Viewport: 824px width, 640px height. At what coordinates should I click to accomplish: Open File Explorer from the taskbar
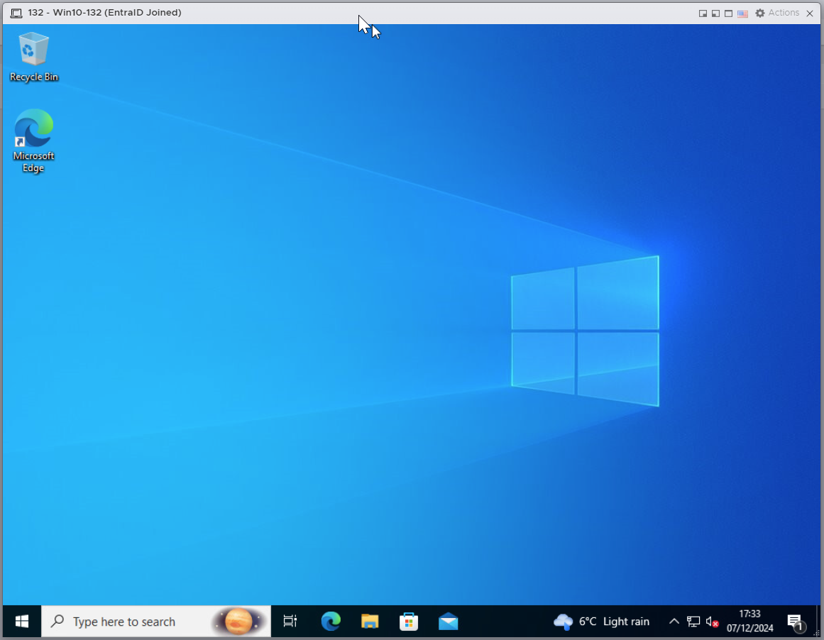tap(370, 622)
